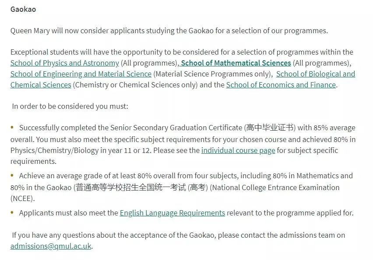Open the individual course page link
373x260 pixels.
[x=238, y=150]
